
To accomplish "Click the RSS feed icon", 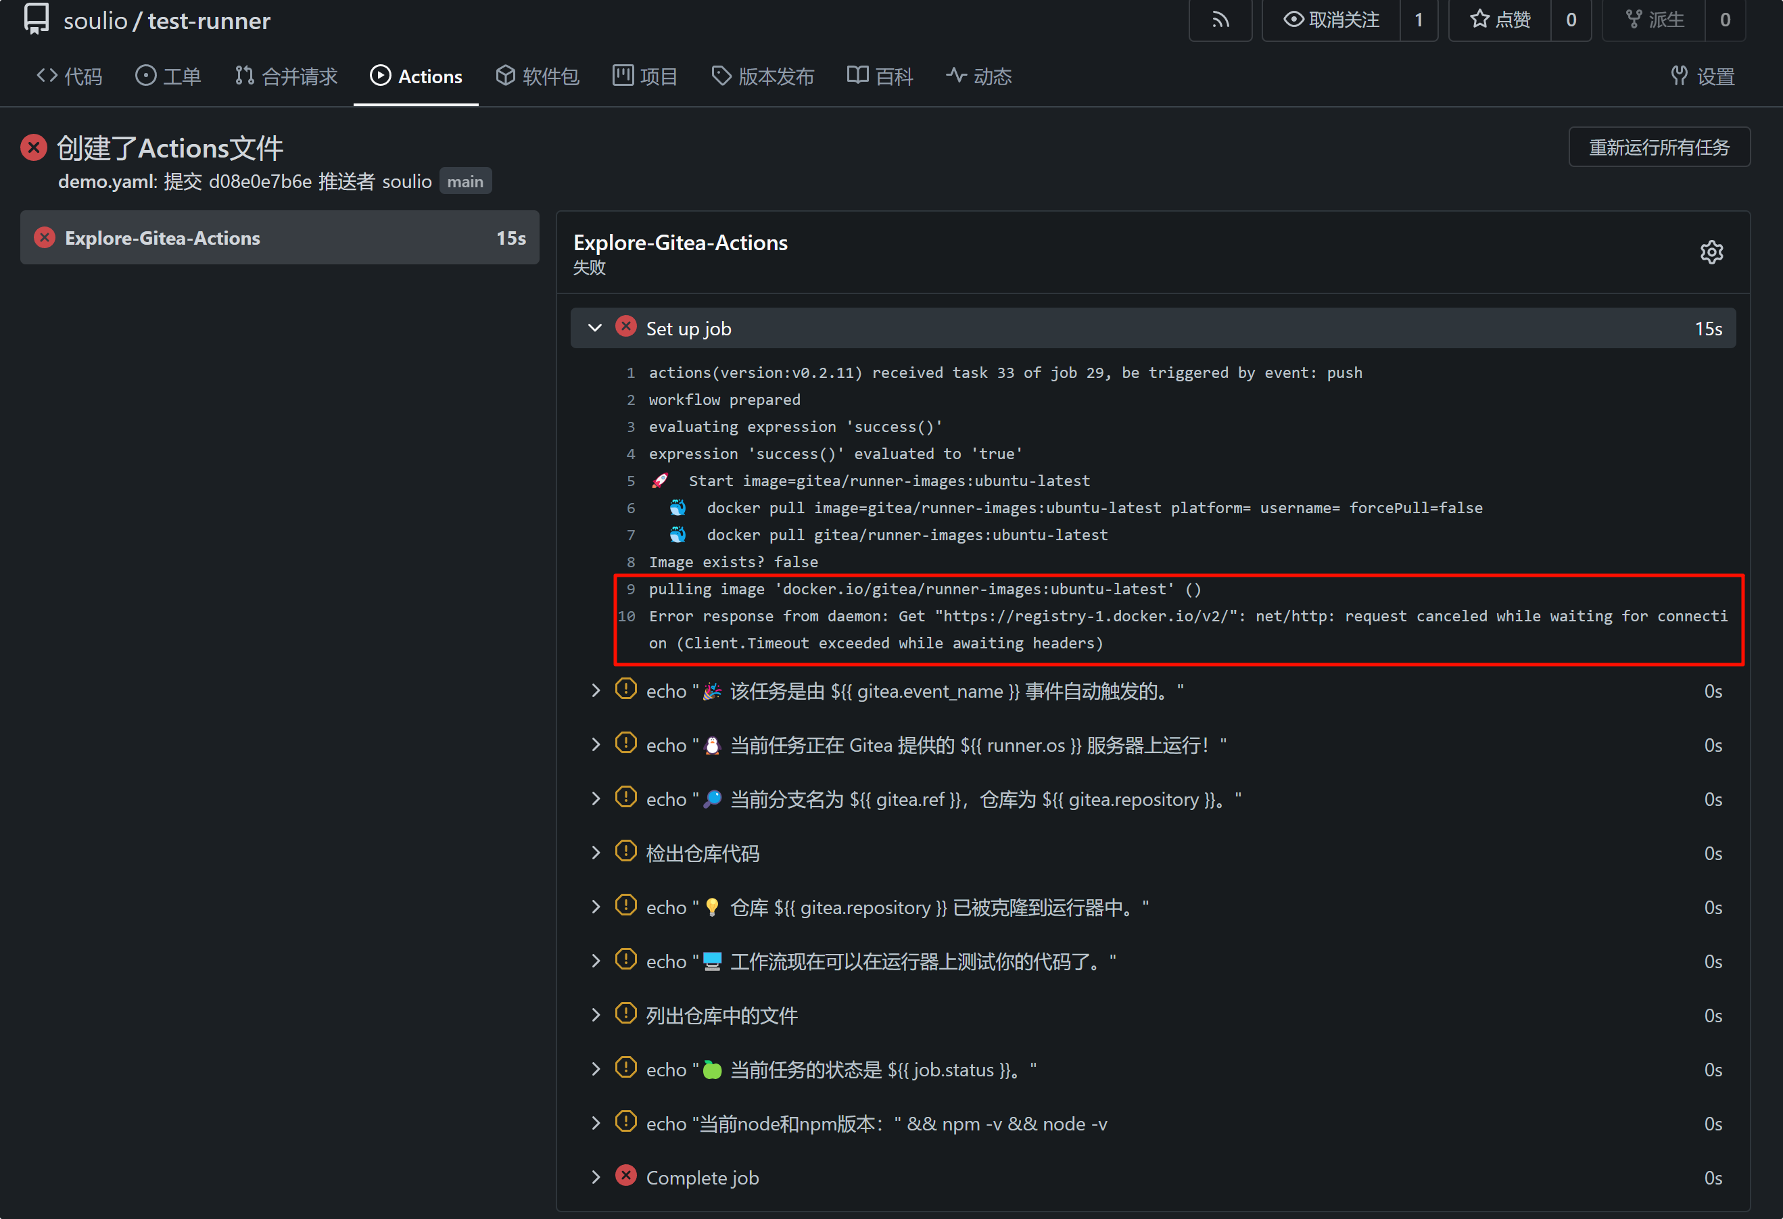I will [x=1220, y=20].
